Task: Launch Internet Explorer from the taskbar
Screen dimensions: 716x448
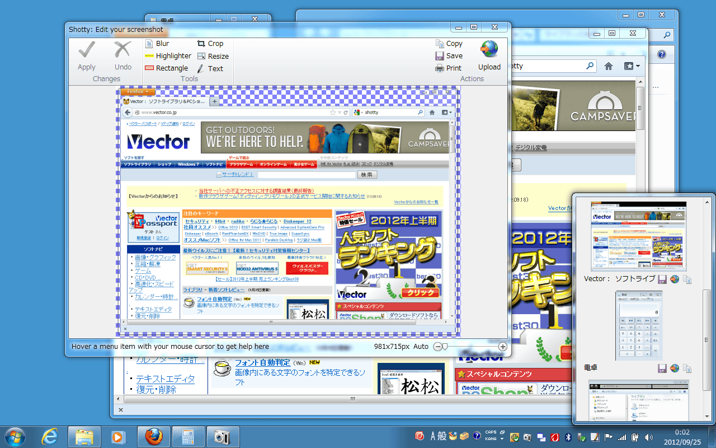Action: (x=50, y=437)
